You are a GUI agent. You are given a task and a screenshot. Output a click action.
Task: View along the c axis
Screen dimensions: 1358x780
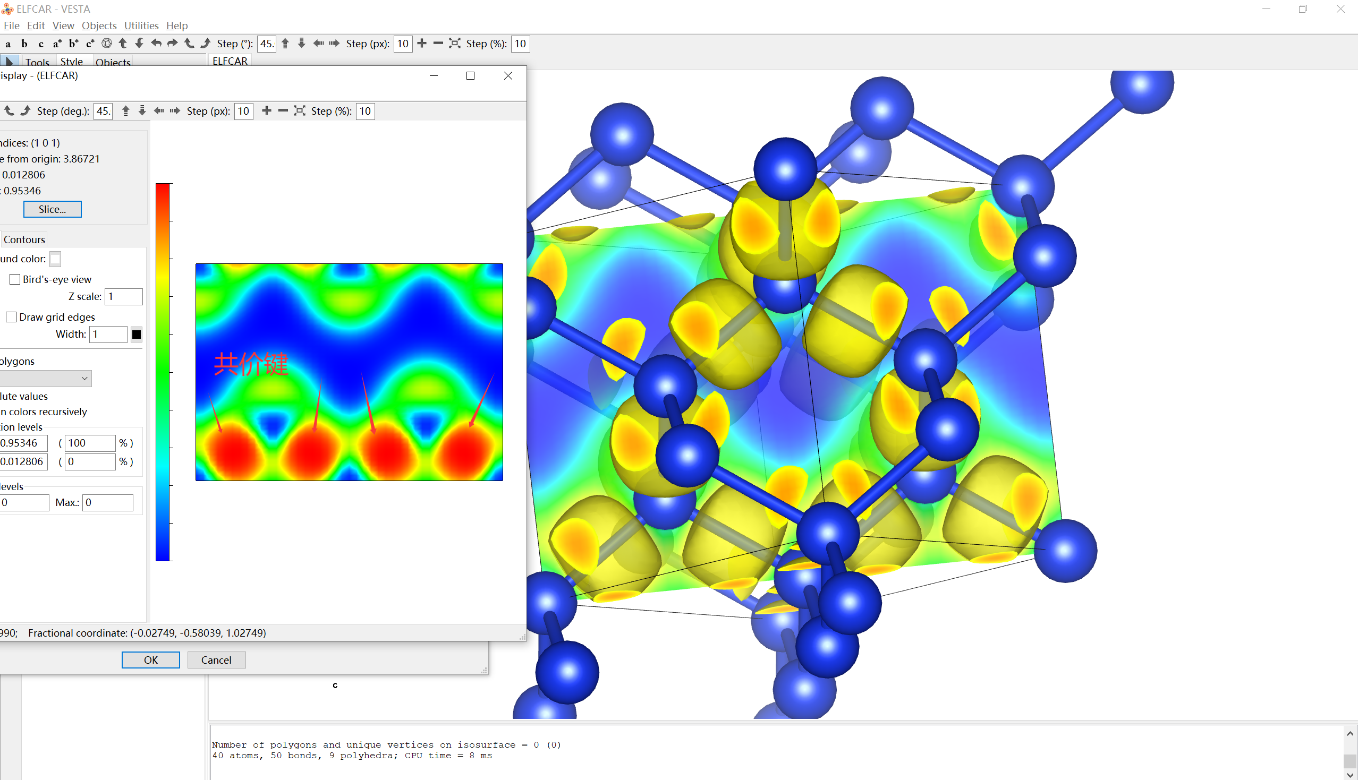(x=41, y=44)
